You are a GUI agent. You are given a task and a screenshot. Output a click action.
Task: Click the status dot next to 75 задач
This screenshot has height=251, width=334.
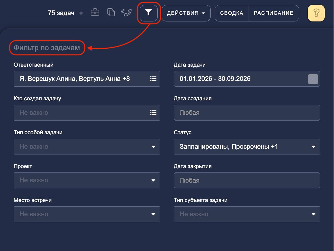(x=81, y=13)
